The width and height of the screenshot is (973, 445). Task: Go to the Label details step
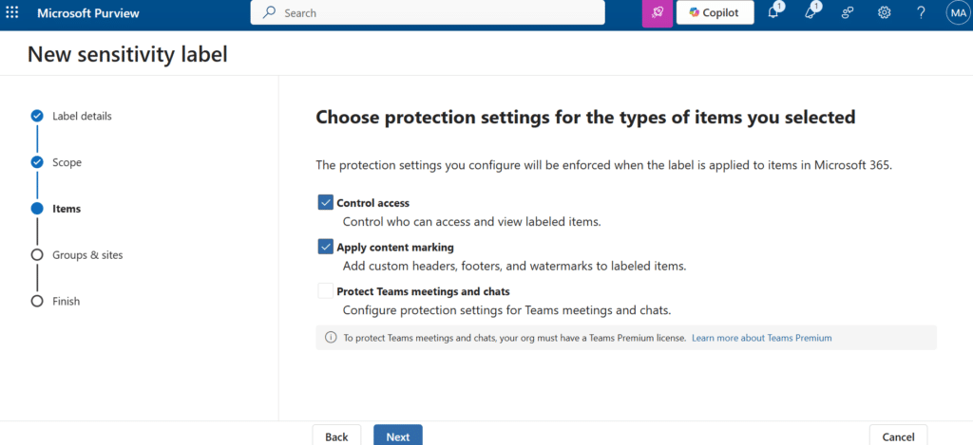pyautogui.click(x=82, y=116)
